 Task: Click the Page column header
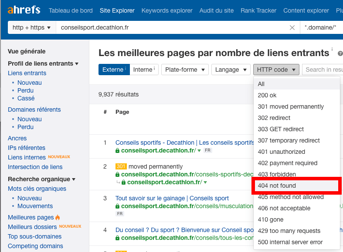(x=122, y=112)
